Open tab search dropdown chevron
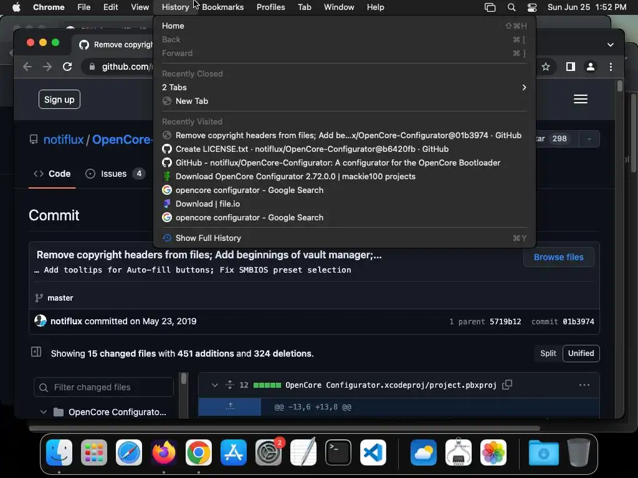Image resolution: width=638 pixels, height=478 pixels. click(x=611, y=45)
